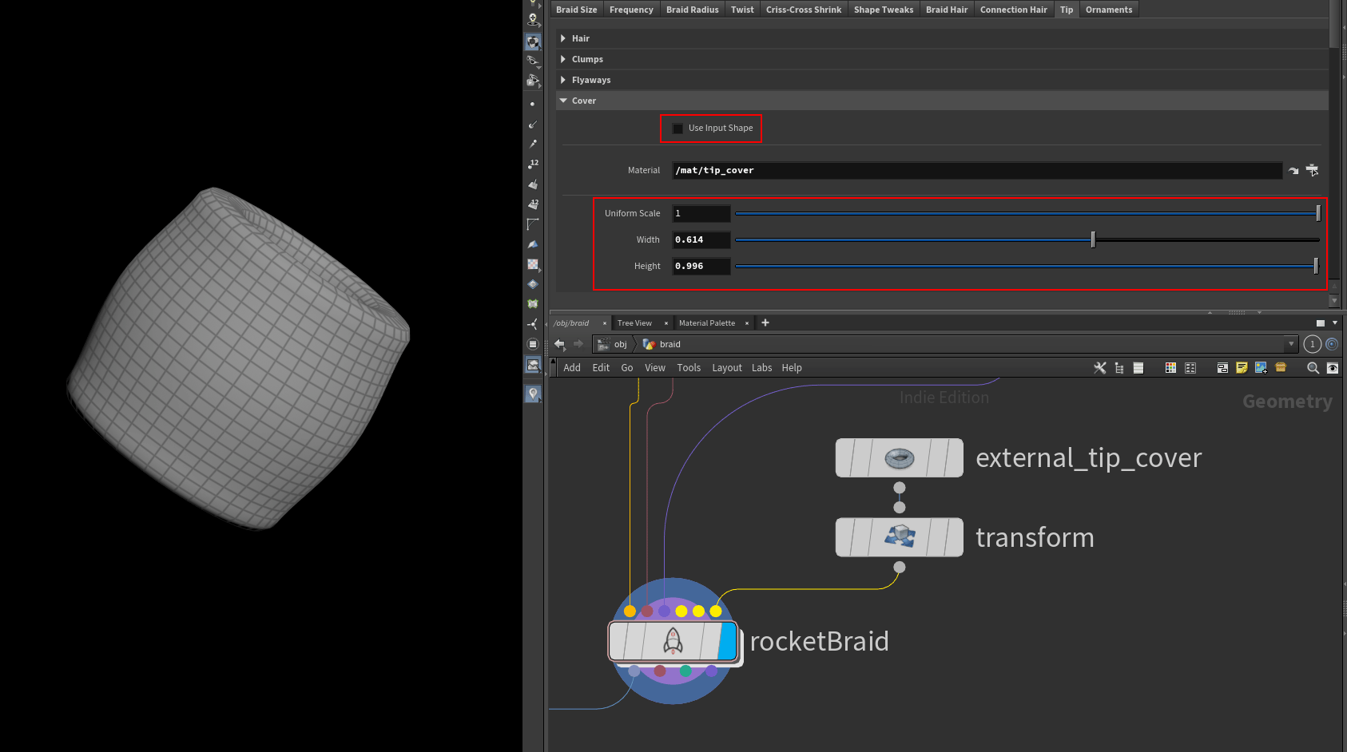The image size is (1347, 752).
Task: Switch to the Frequency tab
Action: tap(631, 10)
